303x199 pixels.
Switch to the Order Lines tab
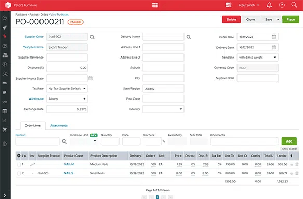[x=33, y=125]
